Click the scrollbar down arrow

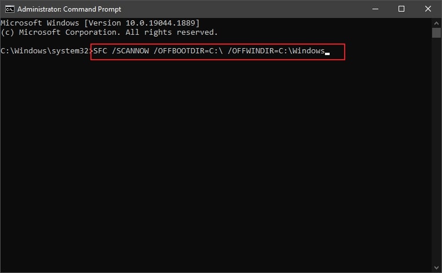click(x=436, y=267)
